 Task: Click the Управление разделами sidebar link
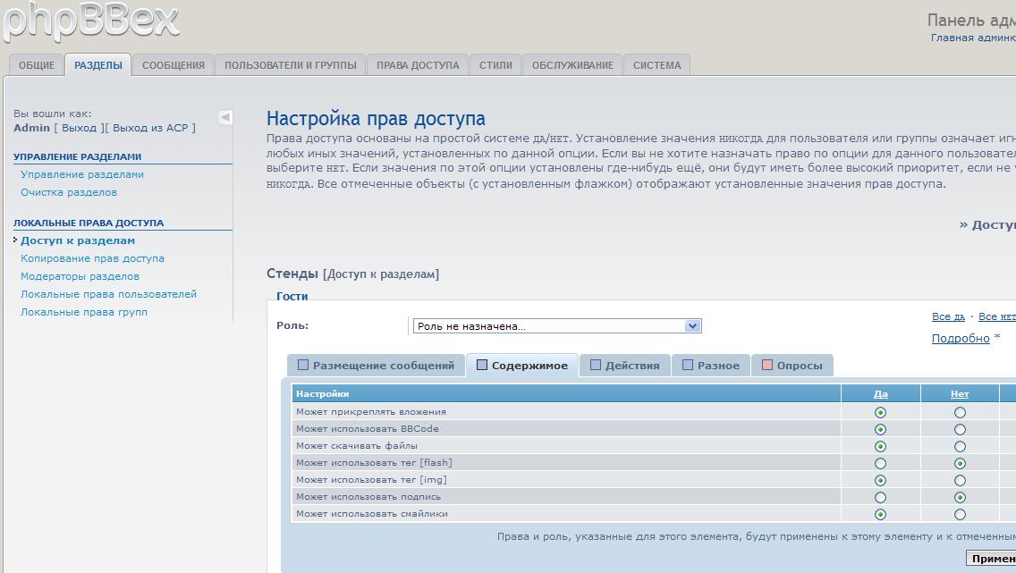pyautogui.click(x=82, y=174)
